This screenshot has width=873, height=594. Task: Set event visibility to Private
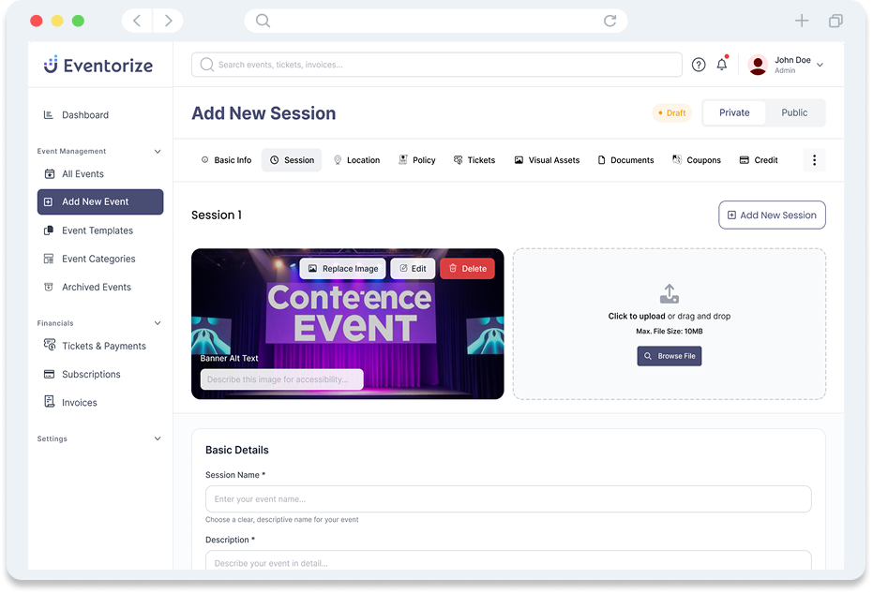734,112
